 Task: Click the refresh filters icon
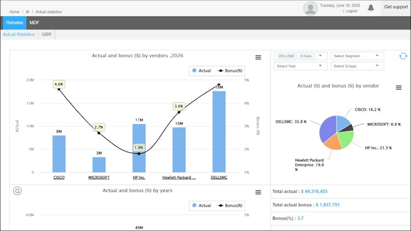(403, 56)
